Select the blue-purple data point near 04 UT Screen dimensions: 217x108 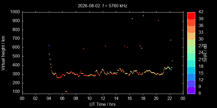49,45
